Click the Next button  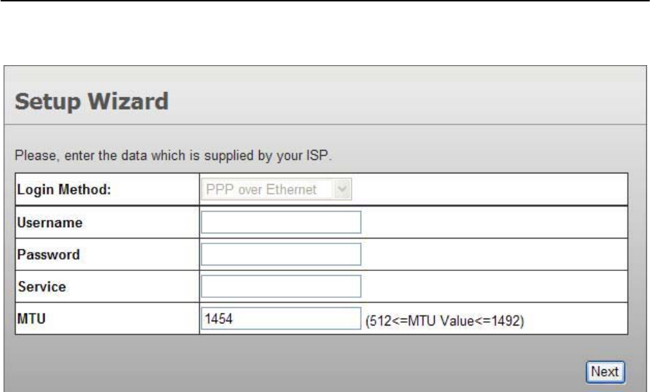(x=605, y=371)
